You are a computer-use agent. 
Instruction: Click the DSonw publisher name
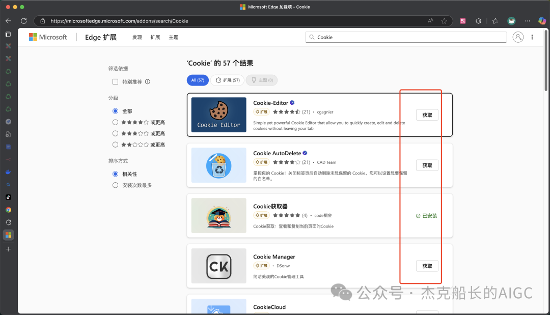coord(283,266)
